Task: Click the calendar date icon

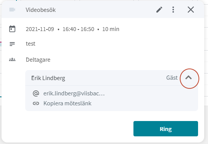Action: (12, 29)
